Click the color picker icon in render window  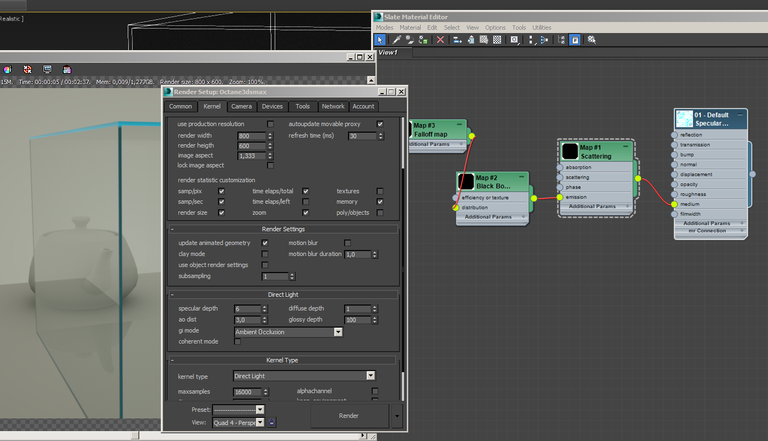(7, 69)
